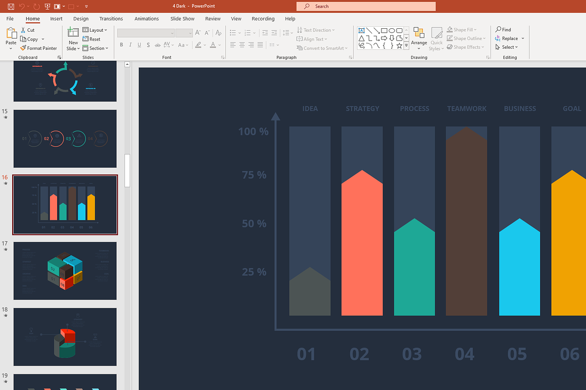Apply text highlight color
586x390 pixels.
[x=199, y=45]
